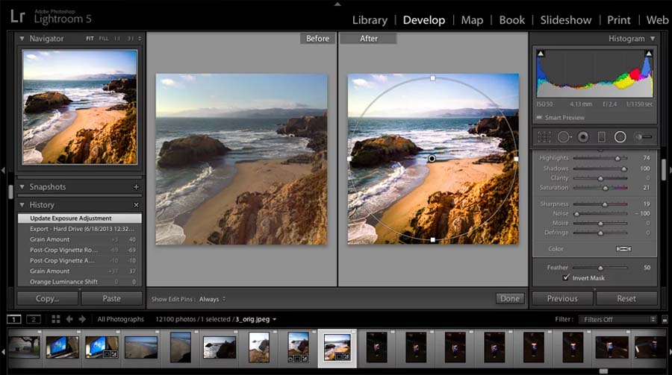The image size is (672, 375).
Task: Click the bottom handle of radial filter
Action: point(433,240)
